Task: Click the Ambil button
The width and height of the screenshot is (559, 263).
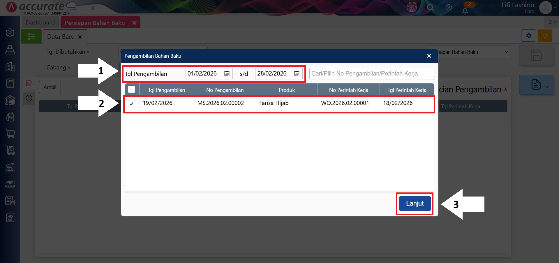Action: click(50, 87)
